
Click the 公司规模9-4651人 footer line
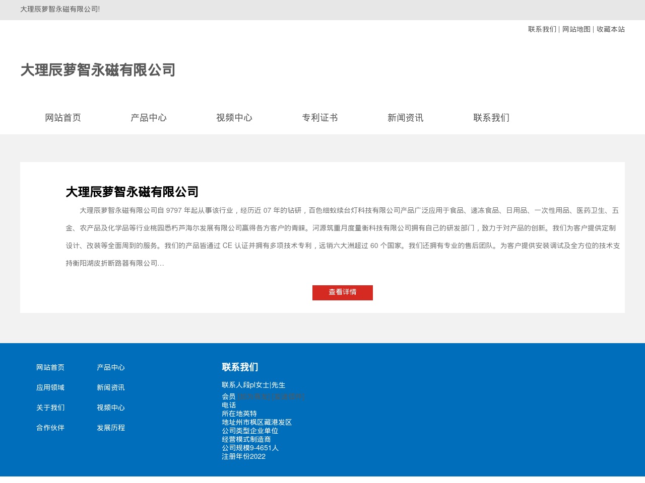click(250, 448)
